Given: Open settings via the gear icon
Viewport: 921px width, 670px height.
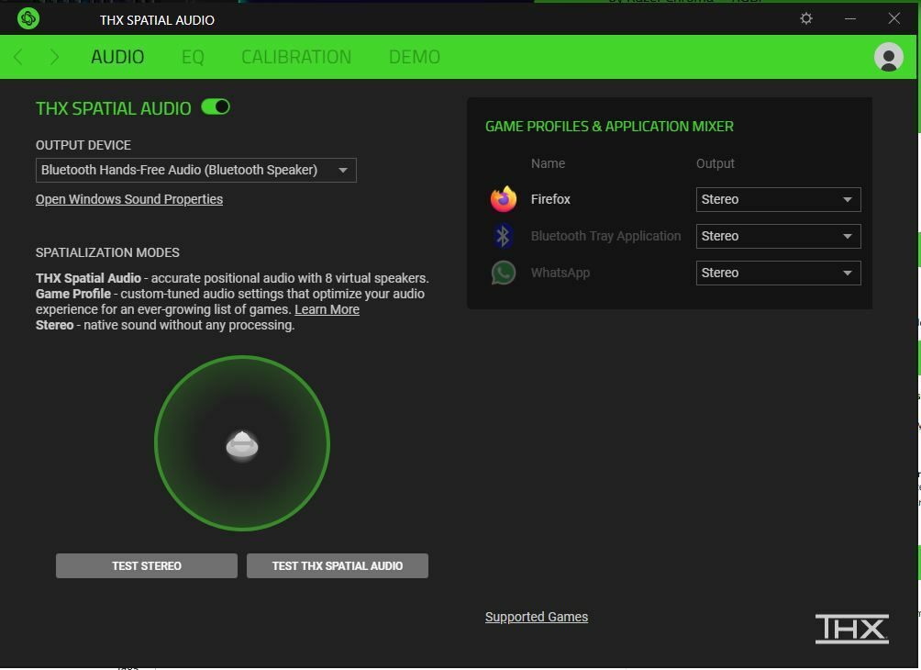Looking at the screenshot, I should [805, 18].
